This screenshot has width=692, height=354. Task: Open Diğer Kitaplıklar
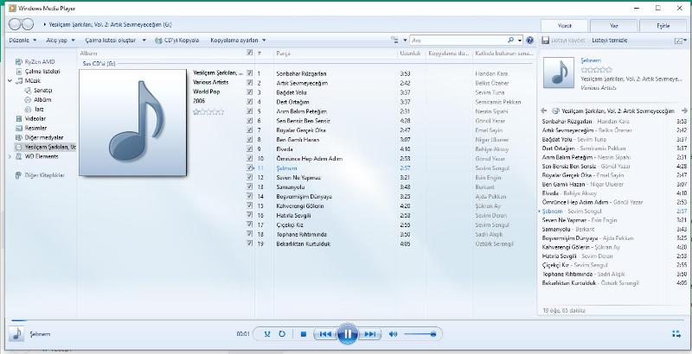(x=40, y=175)
